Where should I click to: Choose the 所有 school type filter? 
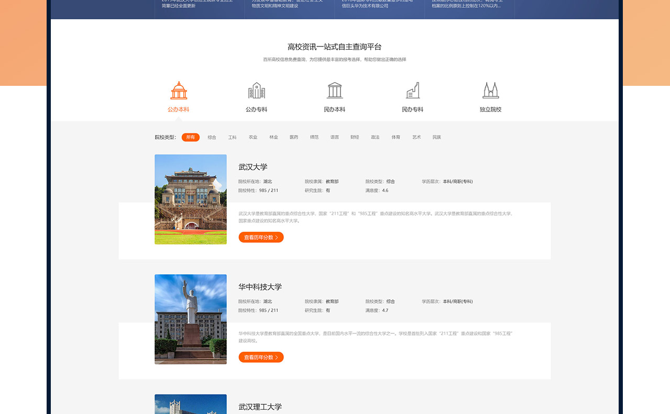click(191, 137)
